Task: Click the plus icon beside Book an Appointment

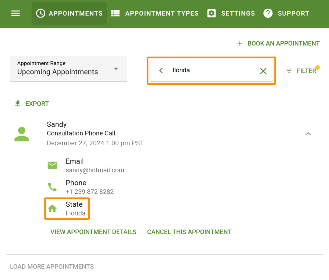Action: click(240, 43)
